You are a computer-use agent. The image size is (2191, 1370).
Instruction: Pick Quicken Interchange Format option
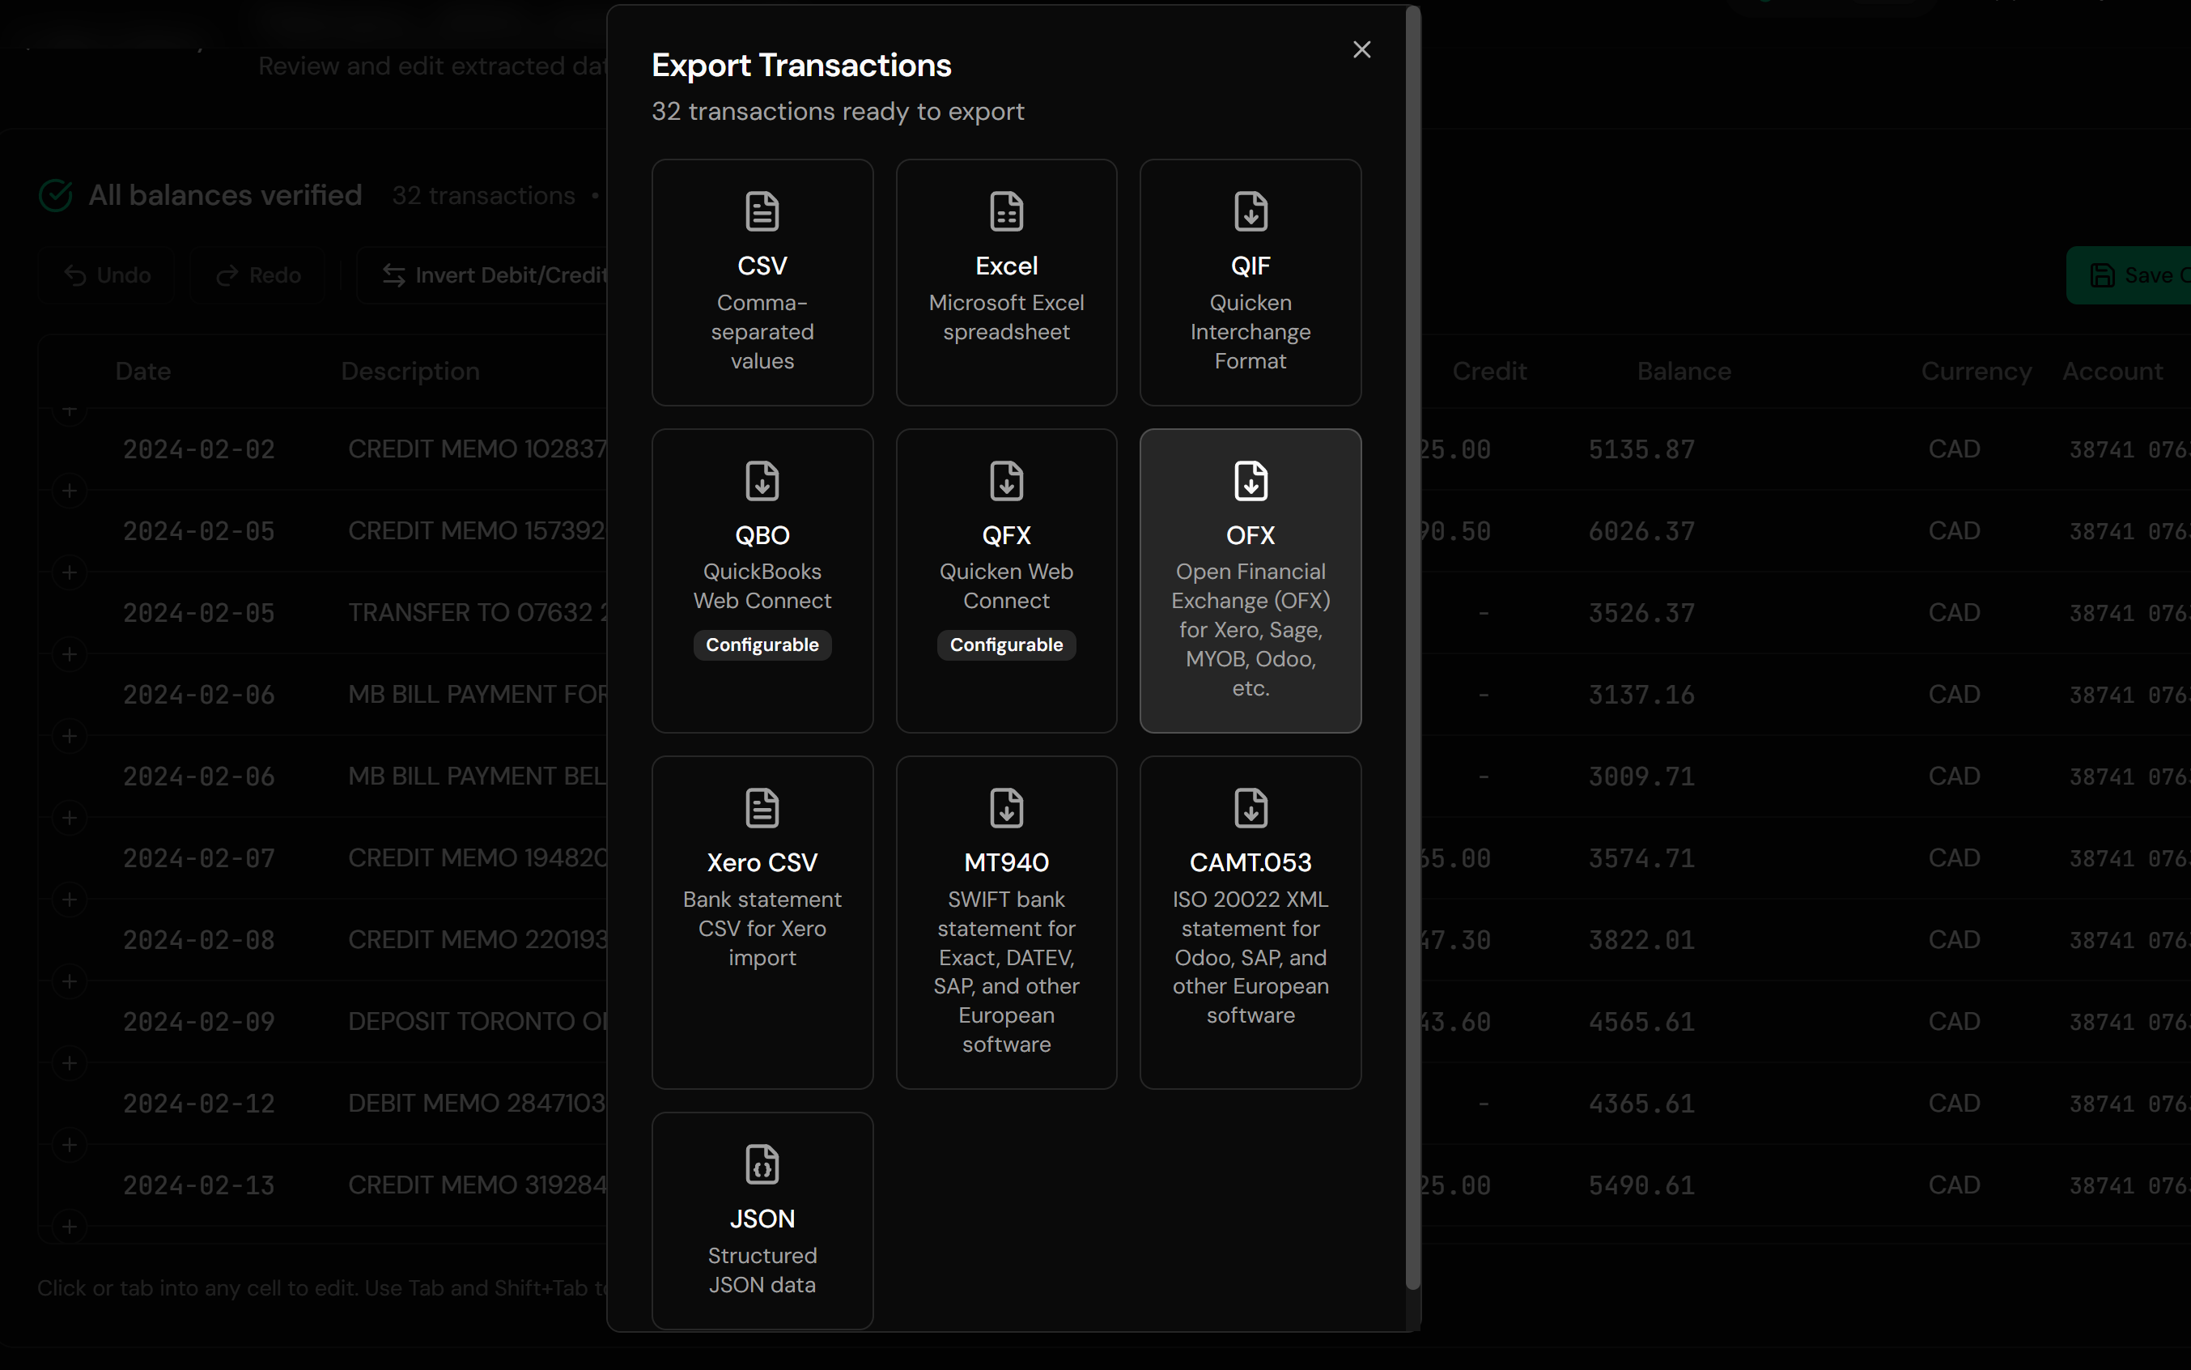pyautogui.click(x=1250, y=282)
